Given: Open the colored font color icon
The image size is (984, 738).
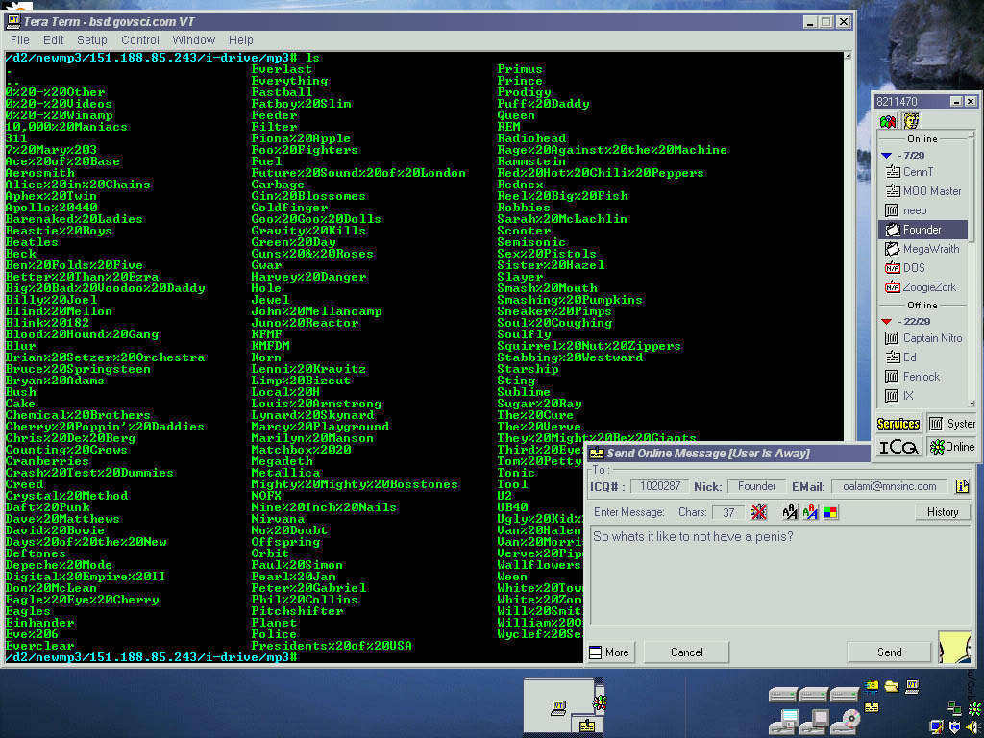Looking at the screenshot, I should coord(810,512).
